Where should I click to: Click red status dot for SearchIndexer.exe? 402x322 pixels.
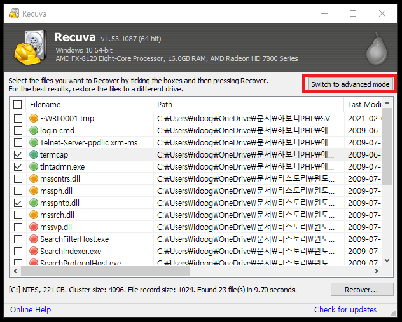[x=34, y=251]
